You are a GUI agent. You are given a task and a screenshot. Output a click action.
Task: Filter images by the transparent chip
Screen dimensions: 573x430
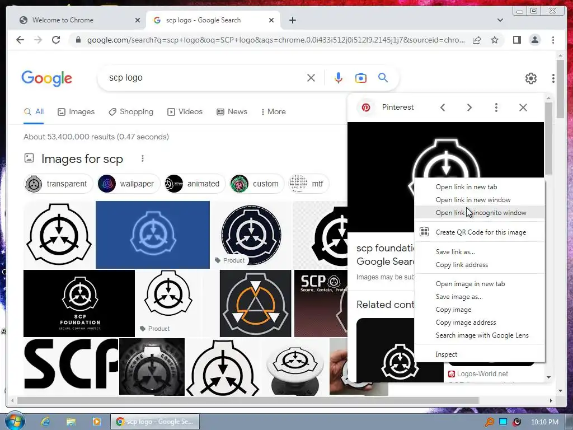pos(58,184)
